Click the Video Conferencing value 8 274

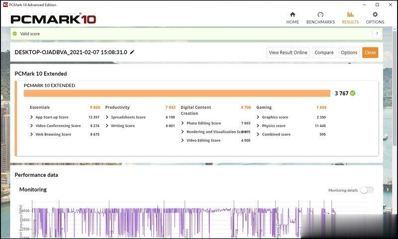95,125
